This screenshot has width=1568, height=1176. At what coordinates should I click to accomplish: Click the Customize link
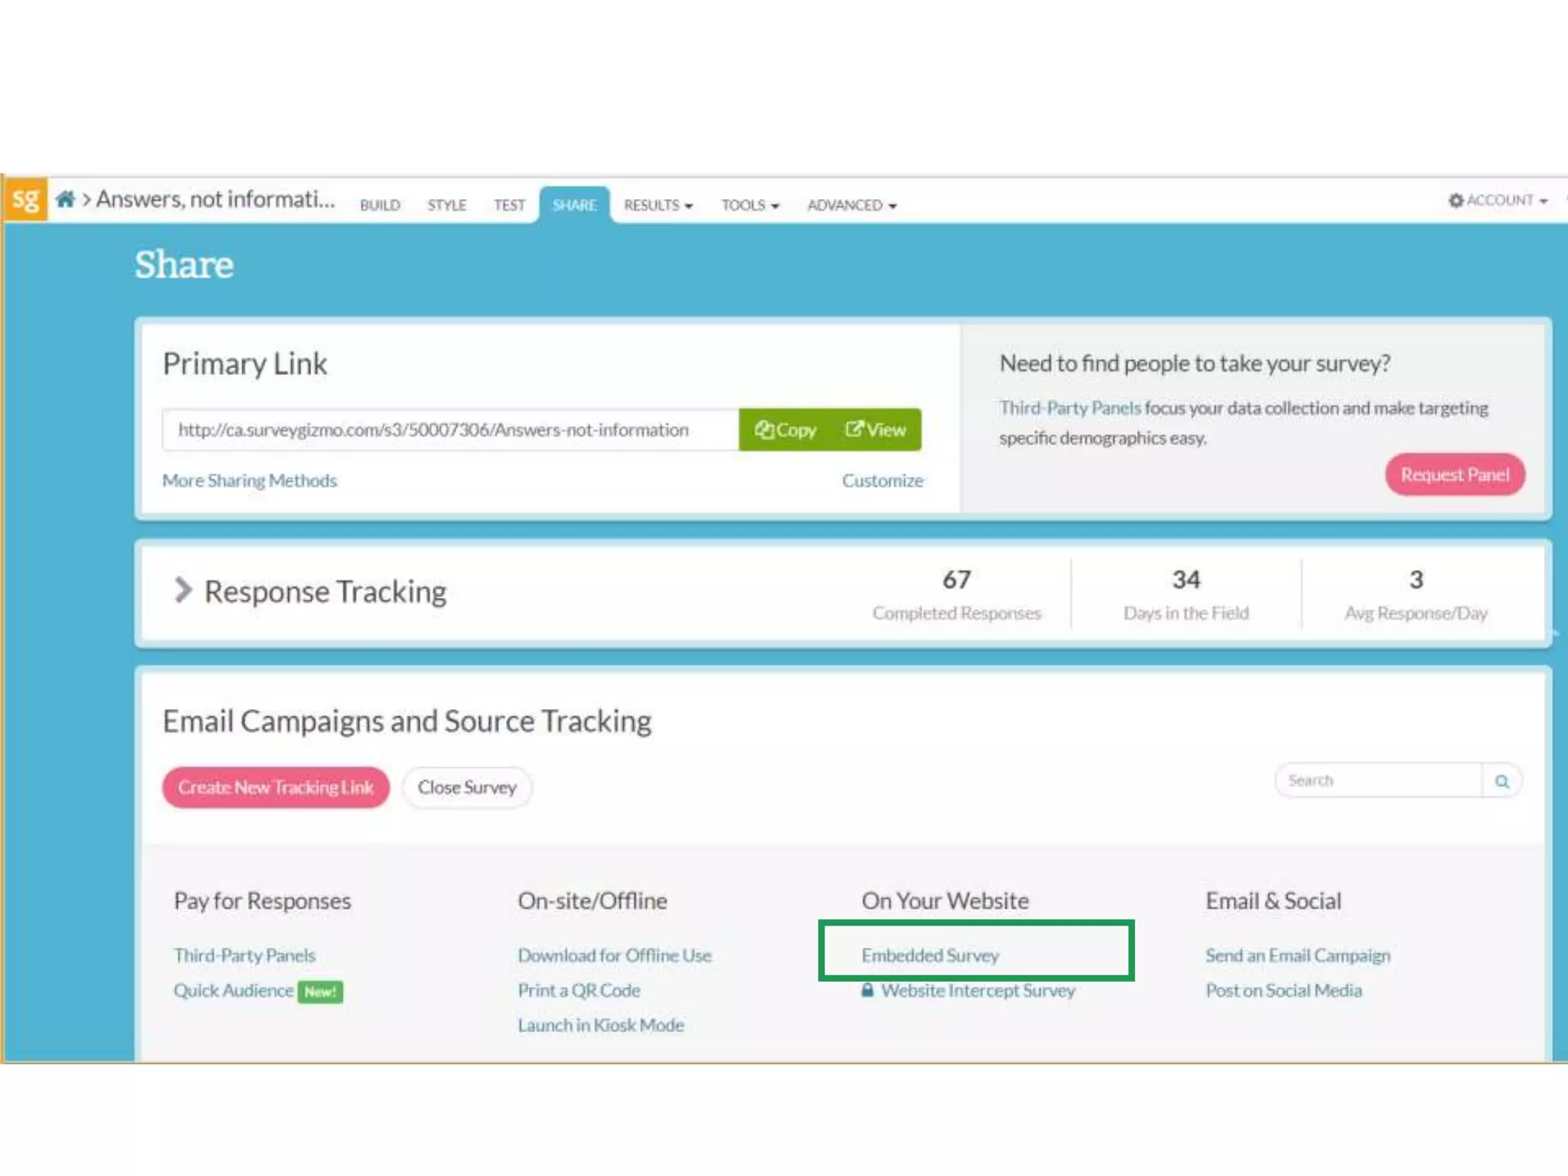pos(882,481)
